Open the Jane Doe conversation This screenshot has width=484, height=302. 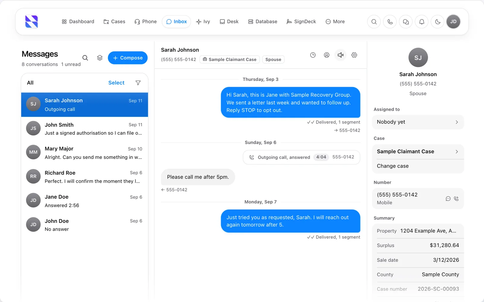(85, 201)
